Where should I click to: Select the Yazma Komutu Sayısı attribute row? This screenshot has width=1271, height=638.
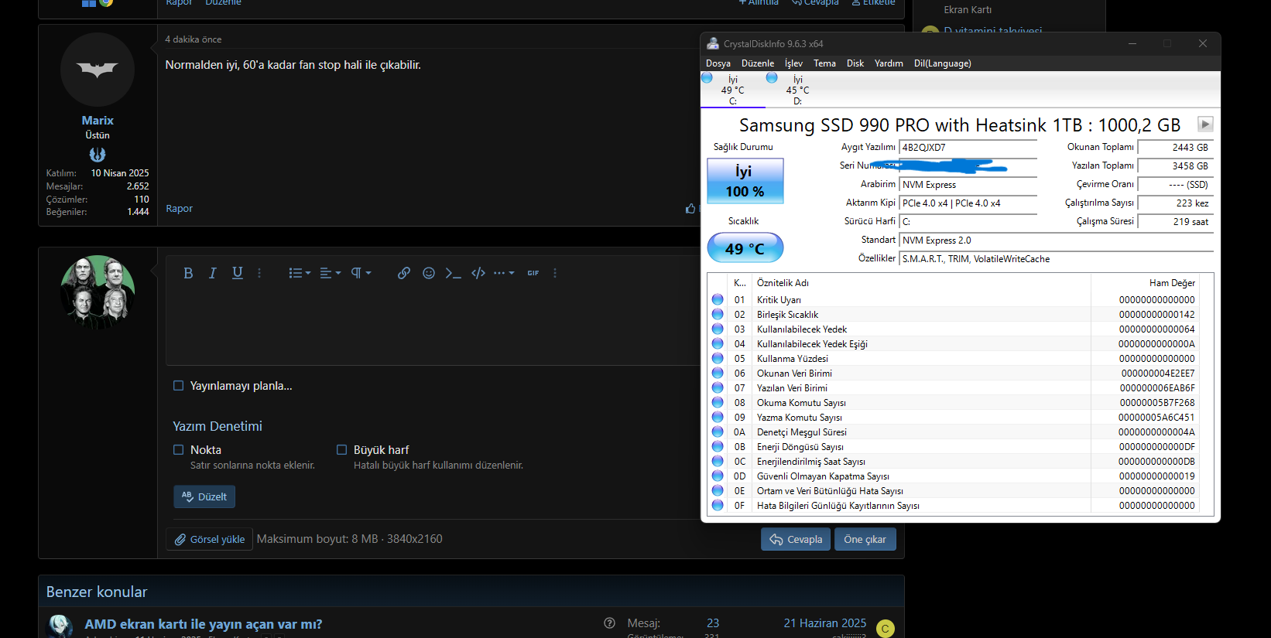tap(954, 418)
